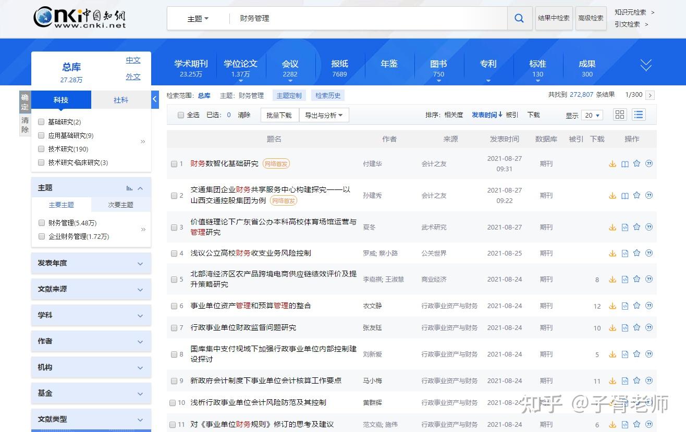Favorite the 夏冬 article
This screenshot has width=686, height=432.
[636, 227]
